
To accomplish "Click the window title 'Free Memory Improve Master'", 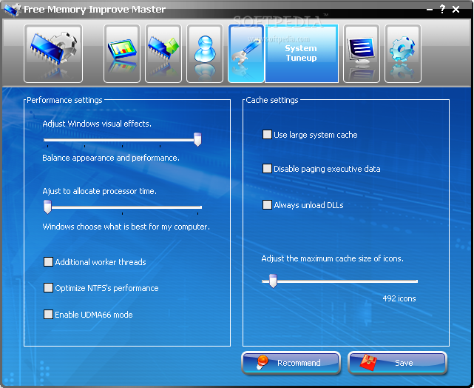I will tap(95, 10).
